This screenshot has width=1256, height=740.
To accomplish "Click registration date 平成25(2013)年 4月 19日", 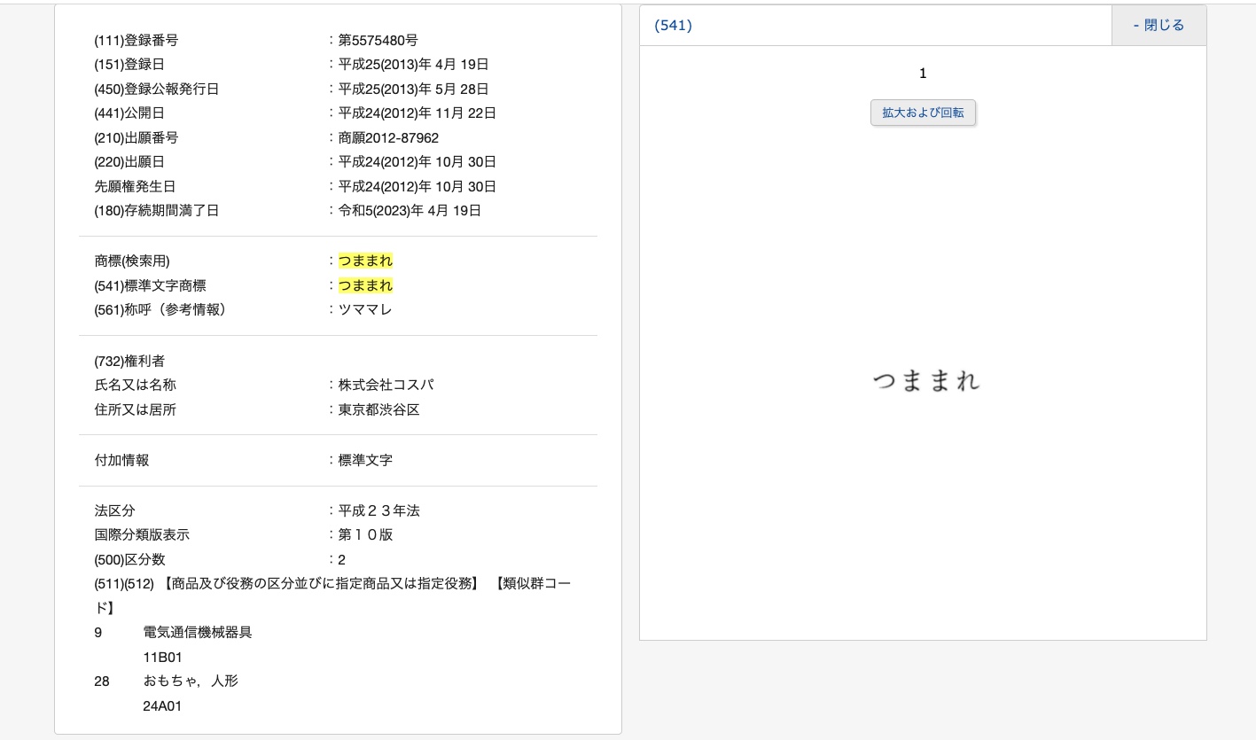I will pyautogui.click(x=414, y=64).
